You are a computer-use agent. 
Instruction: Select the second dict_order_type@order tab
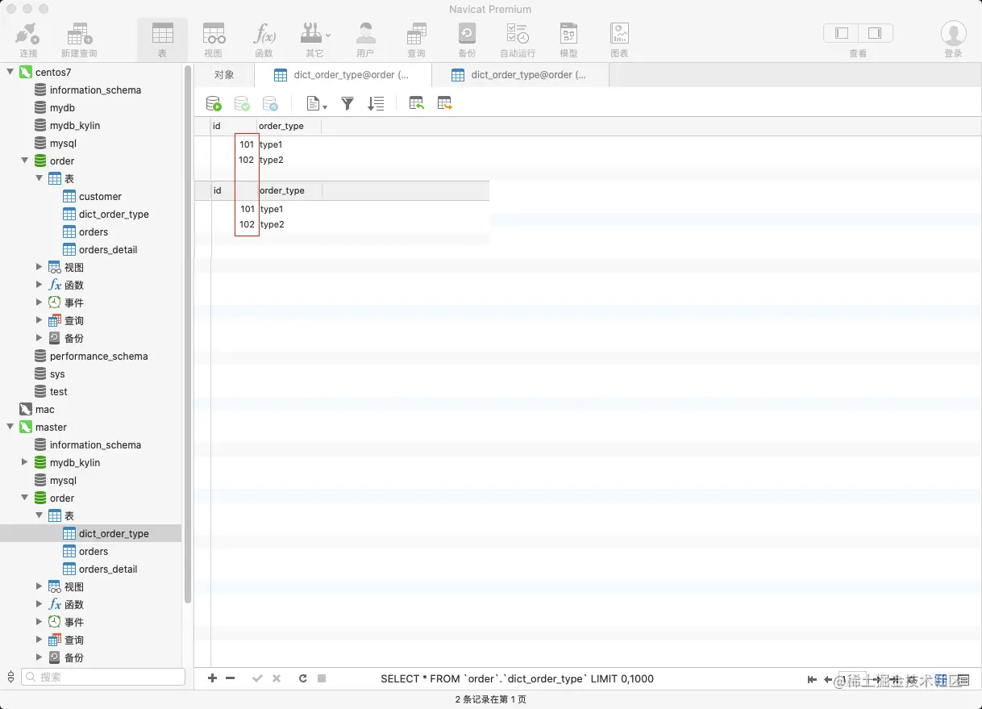click(520, 75)
